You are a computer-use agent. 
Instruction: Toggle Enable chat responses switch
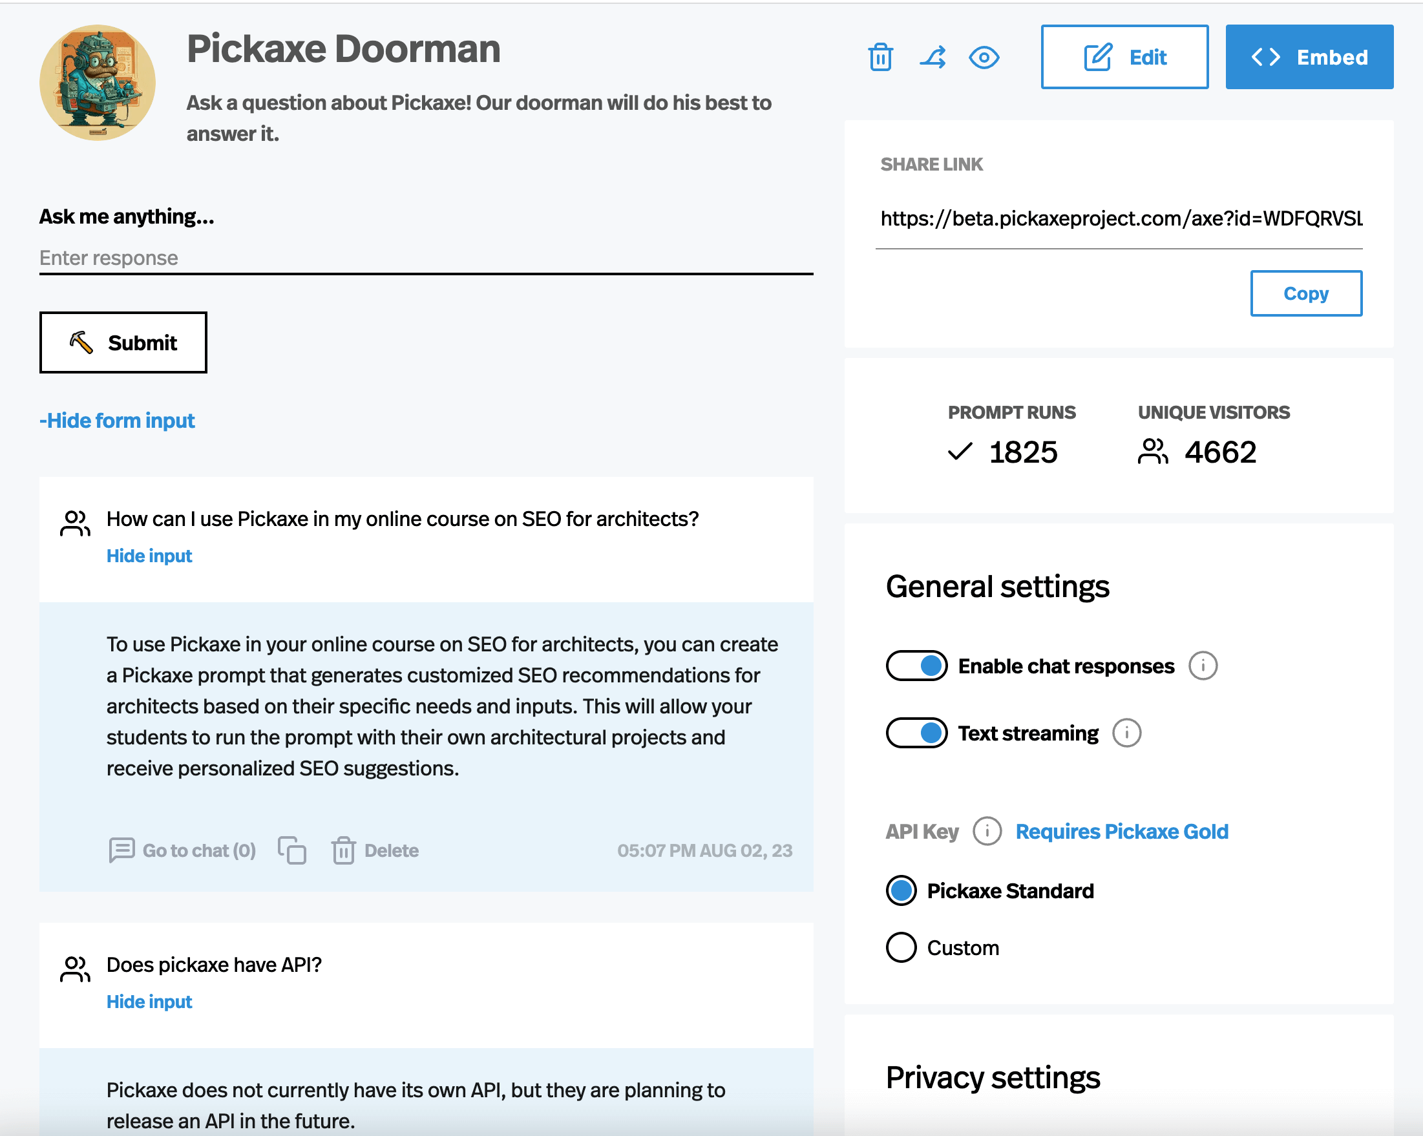(x=916, y=666)
